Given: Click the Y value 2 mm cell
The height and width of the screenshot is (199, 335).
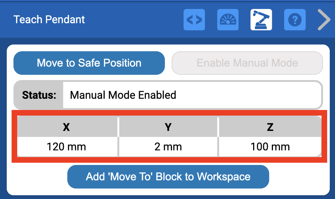Looking at the screenshot, I should click(168, 147).
